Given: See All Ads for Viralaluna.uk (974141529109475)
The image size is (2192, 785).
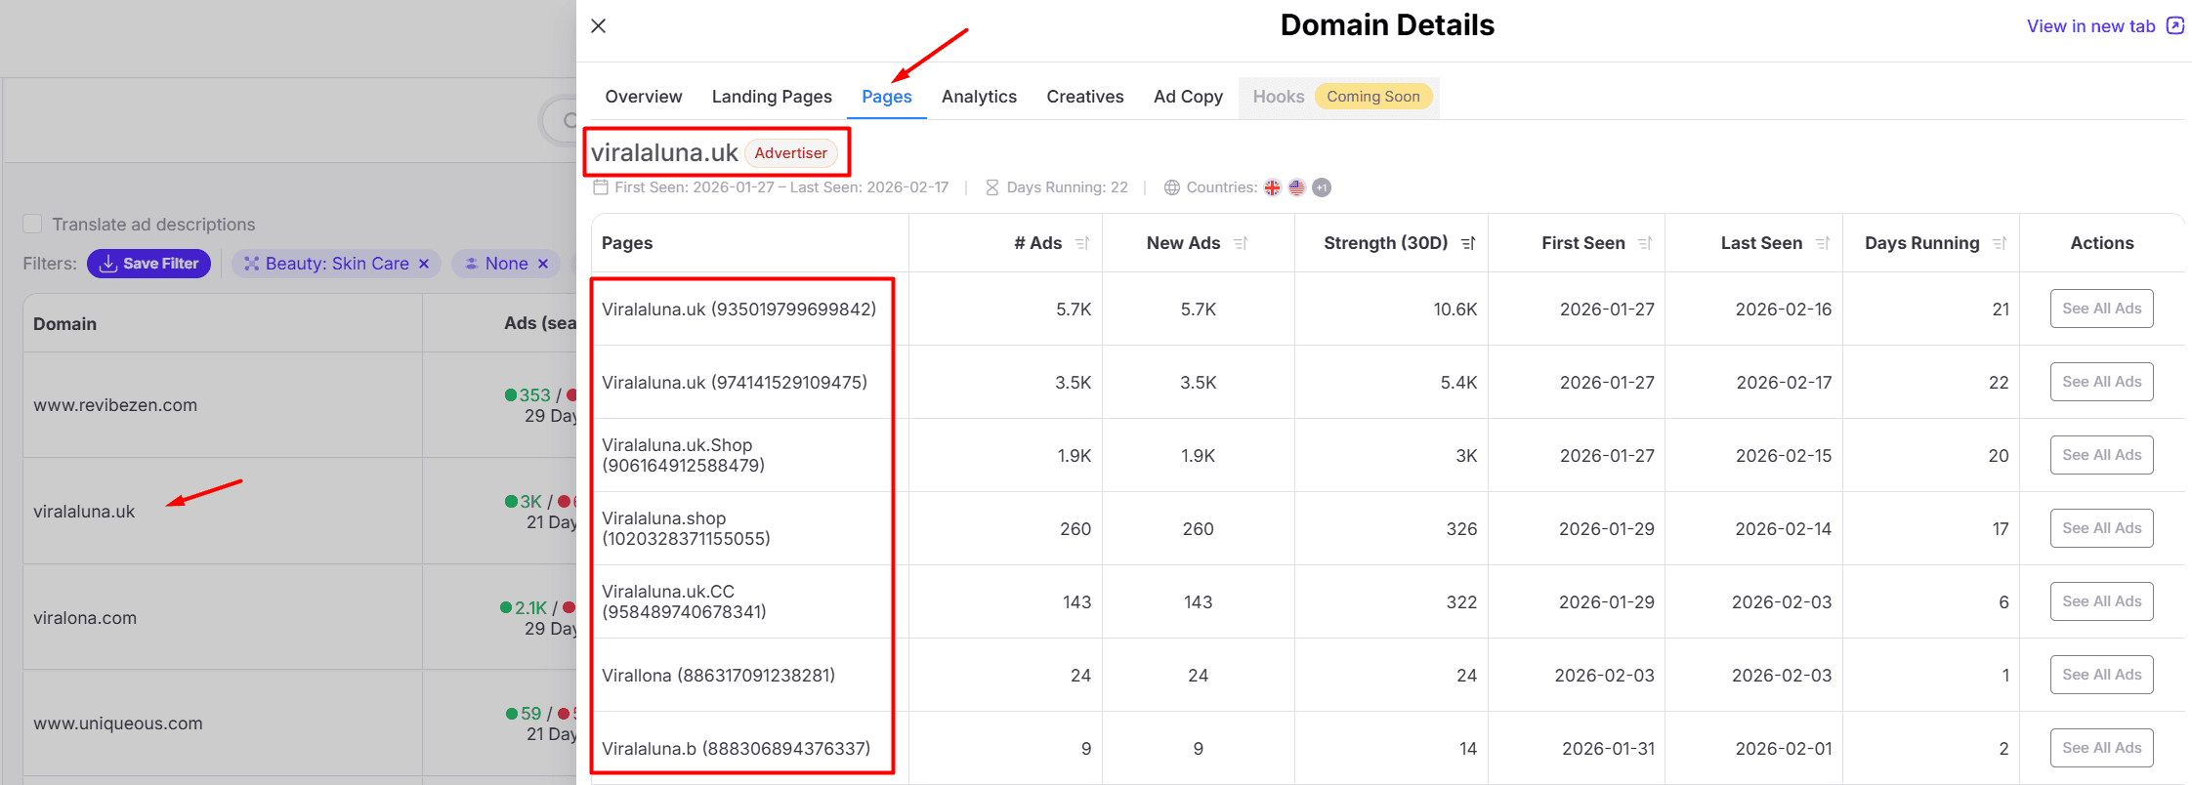Looking at the screenshot, I should coord(2102,382).
